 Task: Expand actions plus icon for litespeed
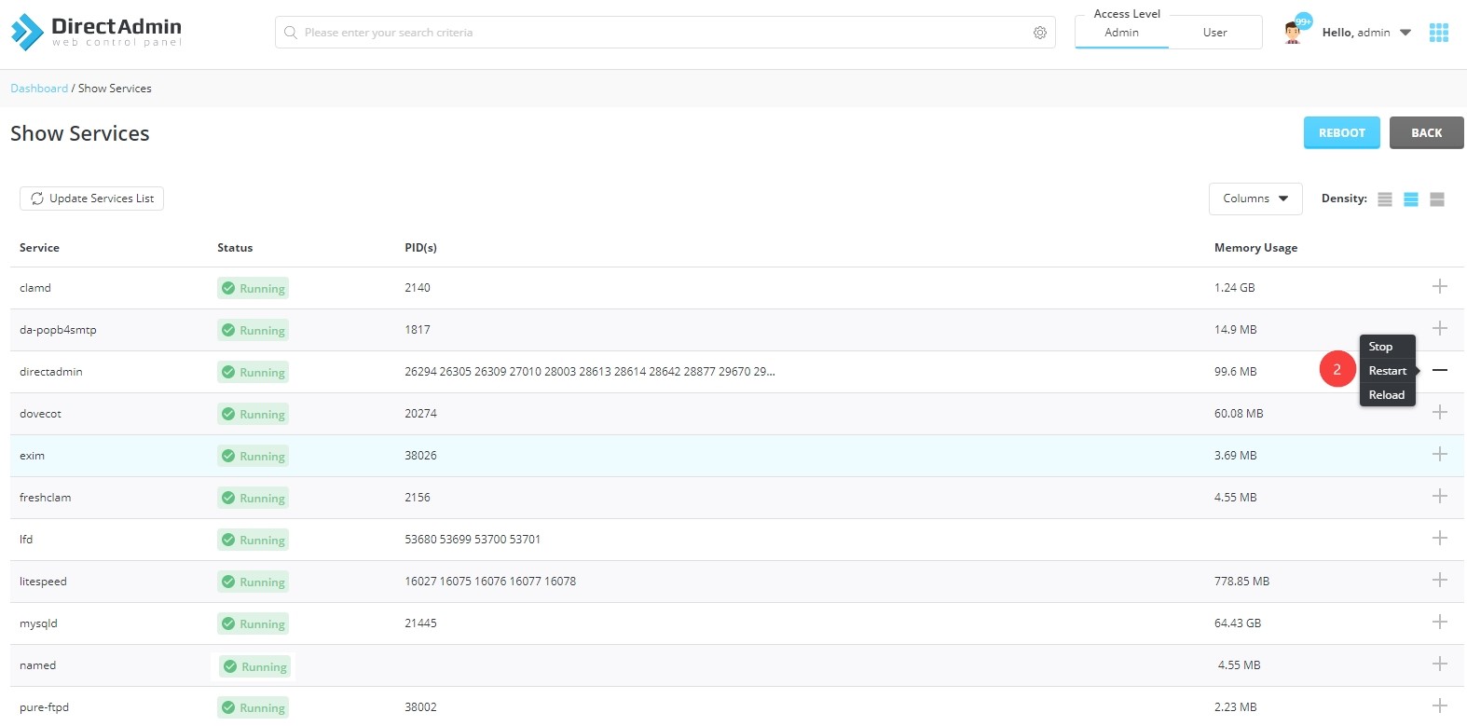point(1440,580)
